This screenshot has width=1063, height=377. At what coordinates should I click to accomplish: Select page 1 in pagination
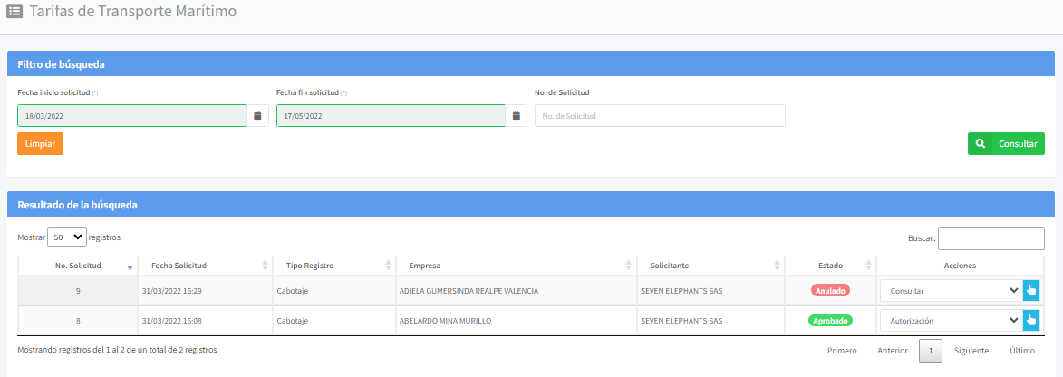[x=931, y=351]
